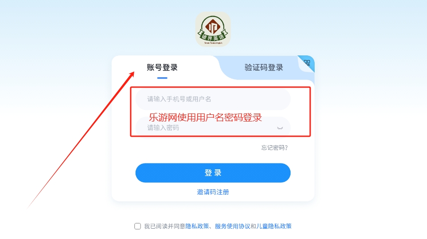Screen dimensions: 427x239
Task: Open the 邀请码注册 registration link
Action: pos(213,192)
